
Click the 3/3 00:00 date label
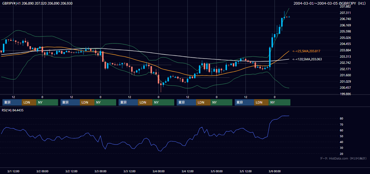click(100, 171)
